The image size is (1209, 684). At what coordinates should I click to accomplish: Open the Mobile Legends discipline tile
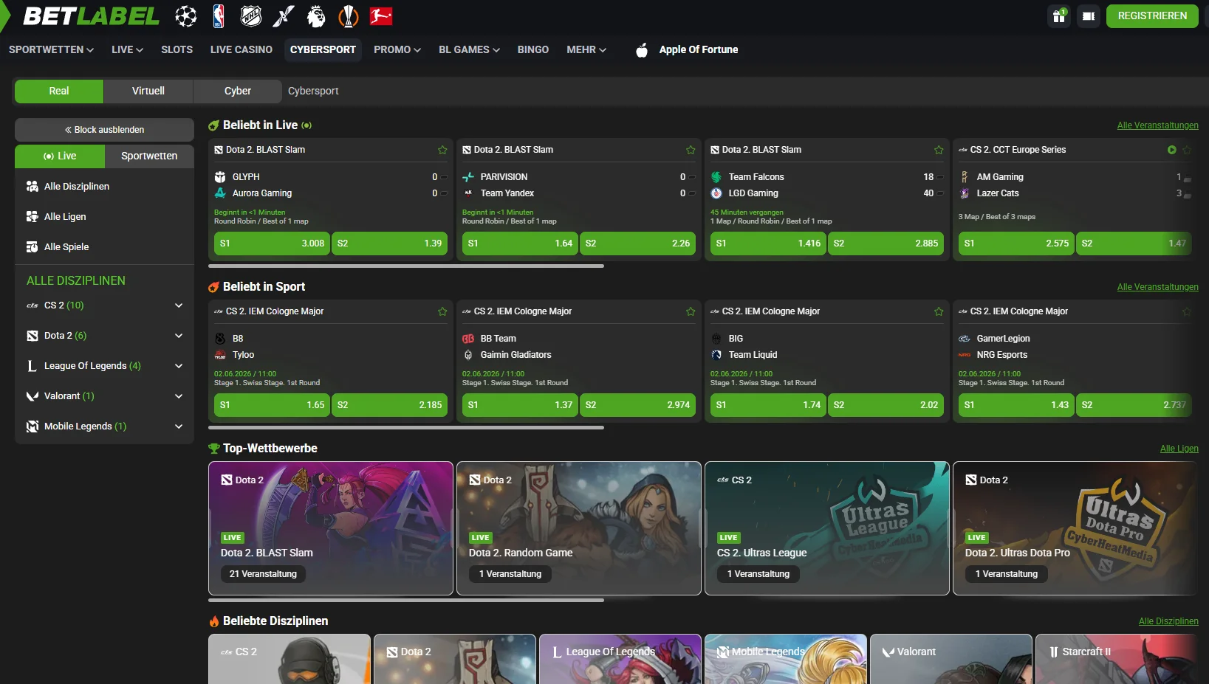(786, 659)
